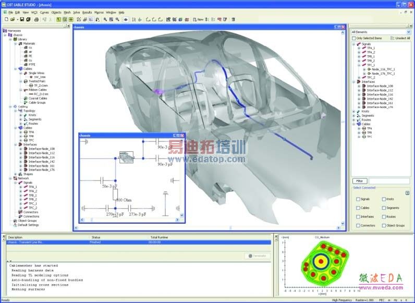415x303 pixels.
Task: Click the eye view toolbar icon
Action: pos(126,19)
